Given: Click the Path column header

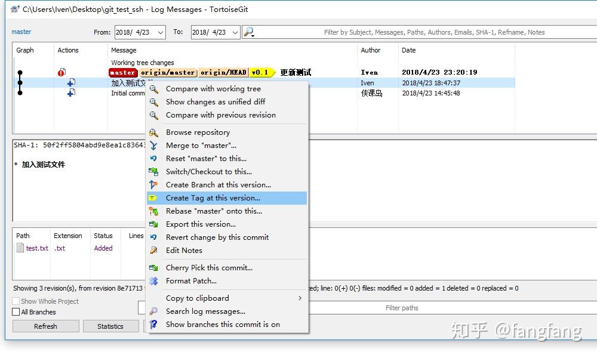Looking at the screenshot, I should [23, 236].
